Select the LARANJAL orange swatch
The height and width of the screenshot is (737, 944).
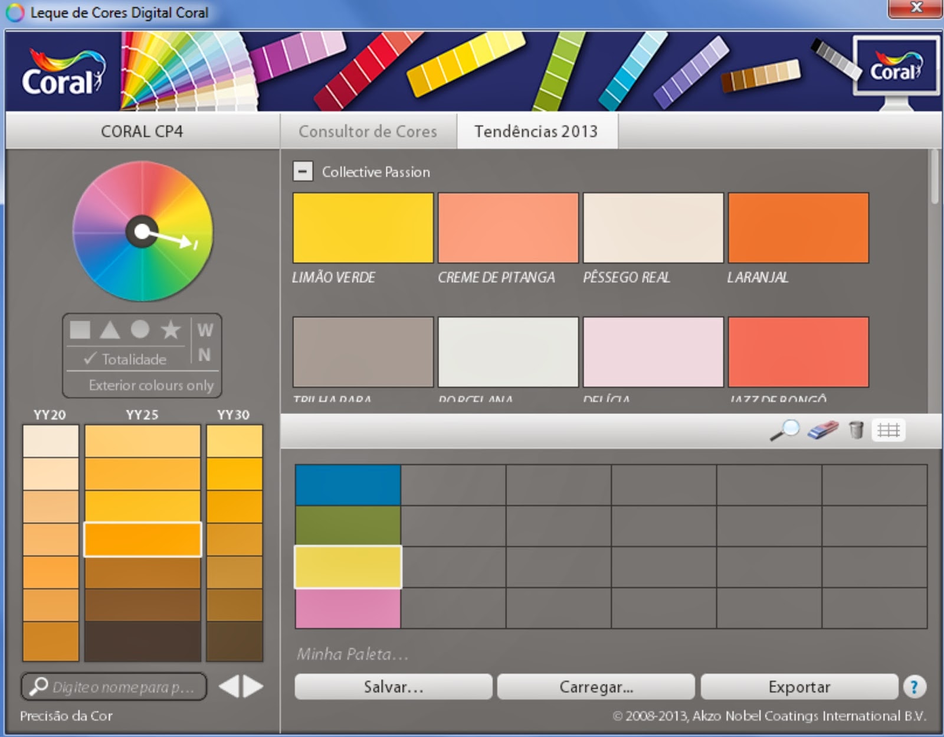[798, 228]
